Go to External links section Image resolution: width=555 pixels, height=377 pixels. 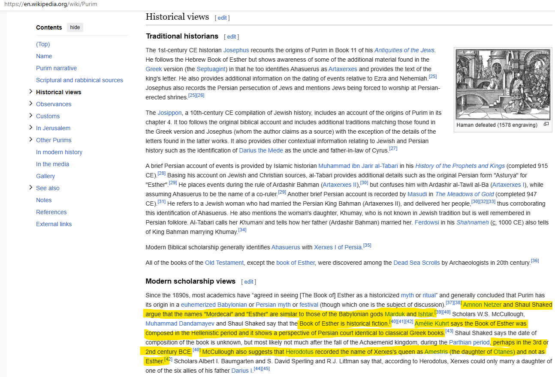coord(54,224)
